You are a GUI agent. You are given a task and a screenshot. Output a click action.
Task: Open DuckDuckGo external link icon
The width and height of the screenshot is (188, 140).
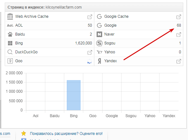[x=90, y=52]
